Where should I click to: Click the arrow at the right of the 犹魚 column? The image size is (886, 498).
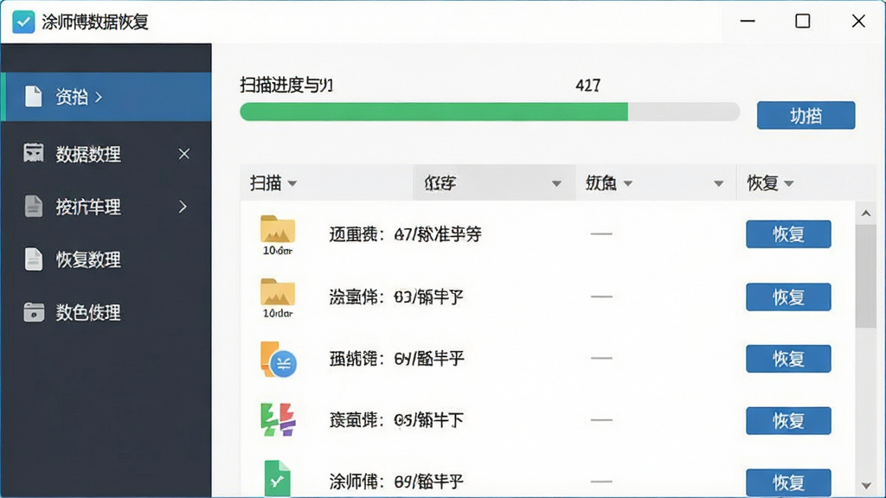[718, 183]
